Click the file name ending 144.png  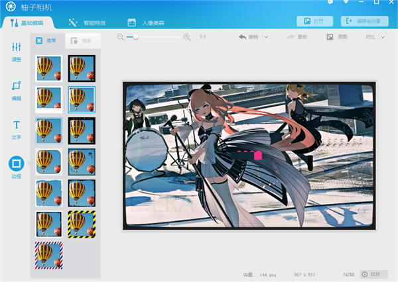(259, 275)
